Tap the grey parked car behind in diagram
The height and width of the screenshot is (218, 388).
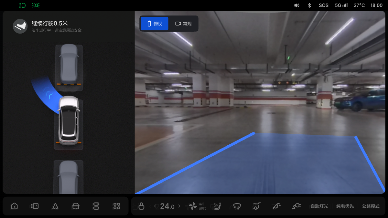pyautogui.click(x=69, y=177)
